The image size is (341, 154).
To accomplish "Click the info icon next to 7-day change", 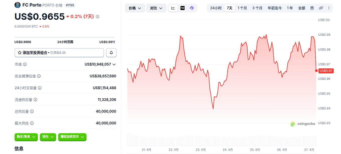I will click(98, 17).
